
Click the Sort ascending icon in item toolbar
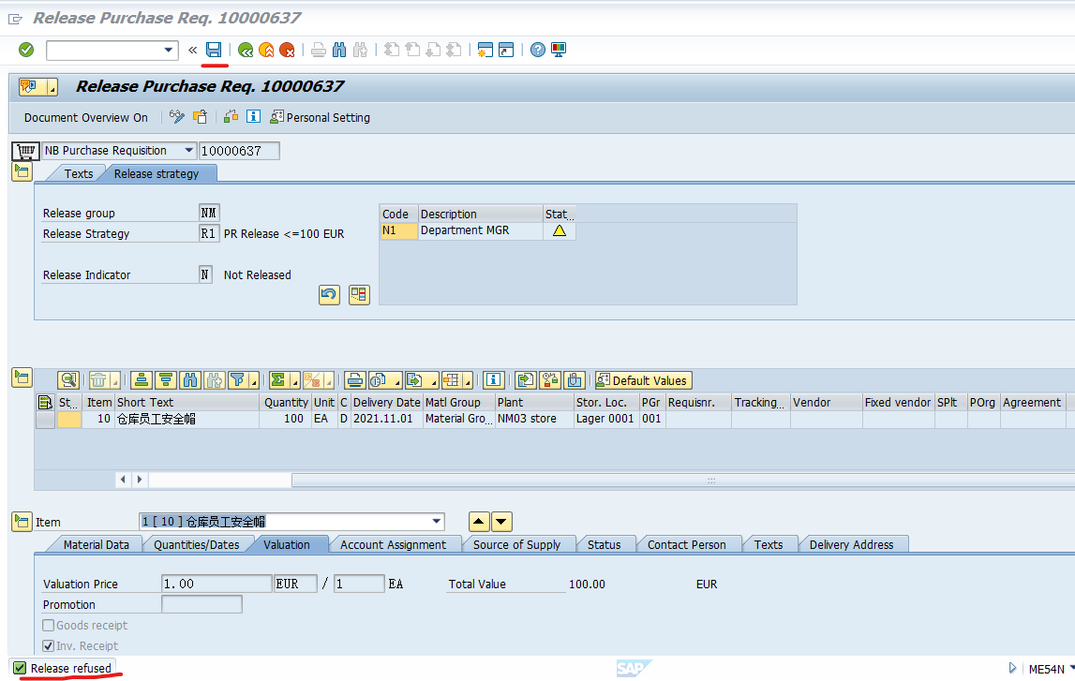(x=142, y=380)
